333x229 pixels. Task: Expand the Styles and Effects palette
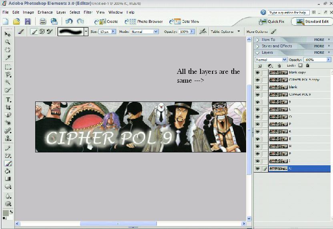(x=258, y=46)
